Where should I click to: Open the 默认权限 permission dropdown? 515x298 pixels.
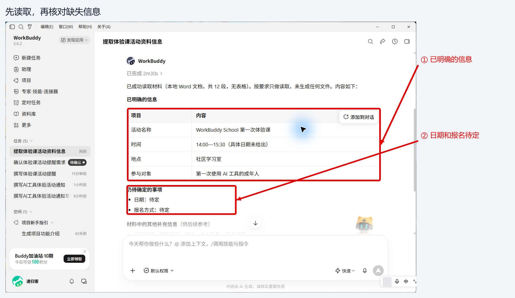159,271
